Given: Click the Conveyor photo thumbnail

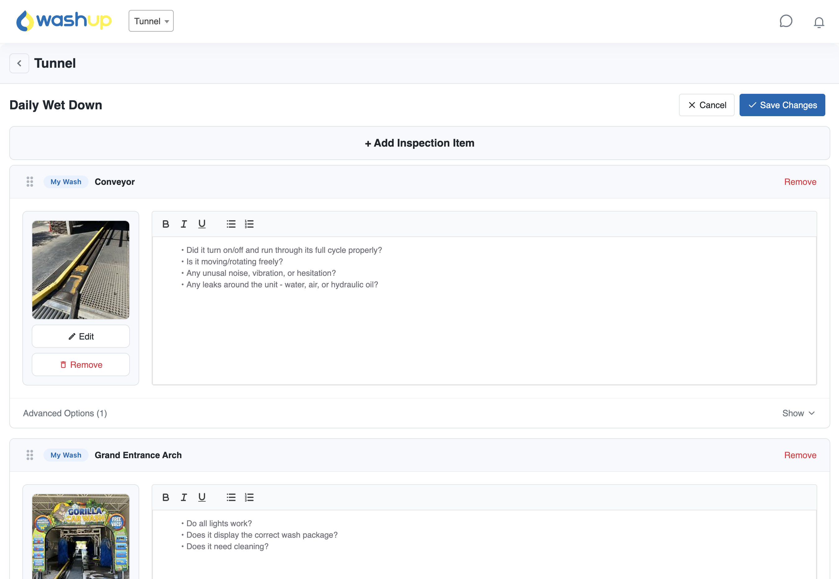Looking at the screenshot, I should pos(80,270).
